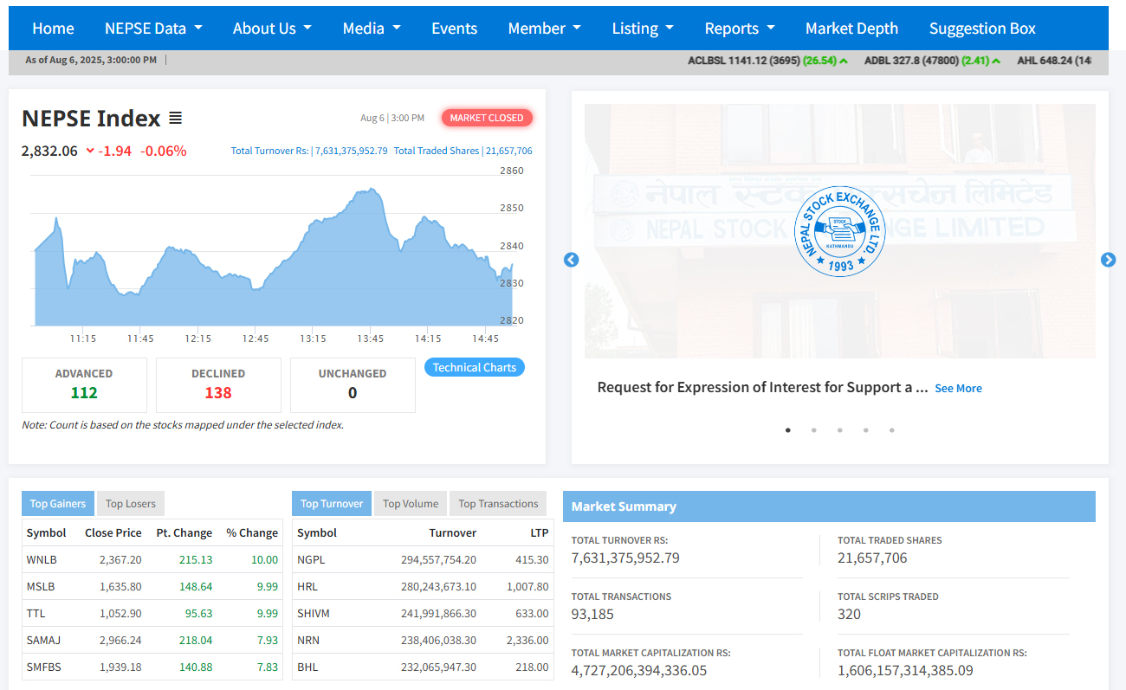Expand the Reports dropdown menu
The height and width of the screenshot is (690, 1126).
click(x=740, y=29)
